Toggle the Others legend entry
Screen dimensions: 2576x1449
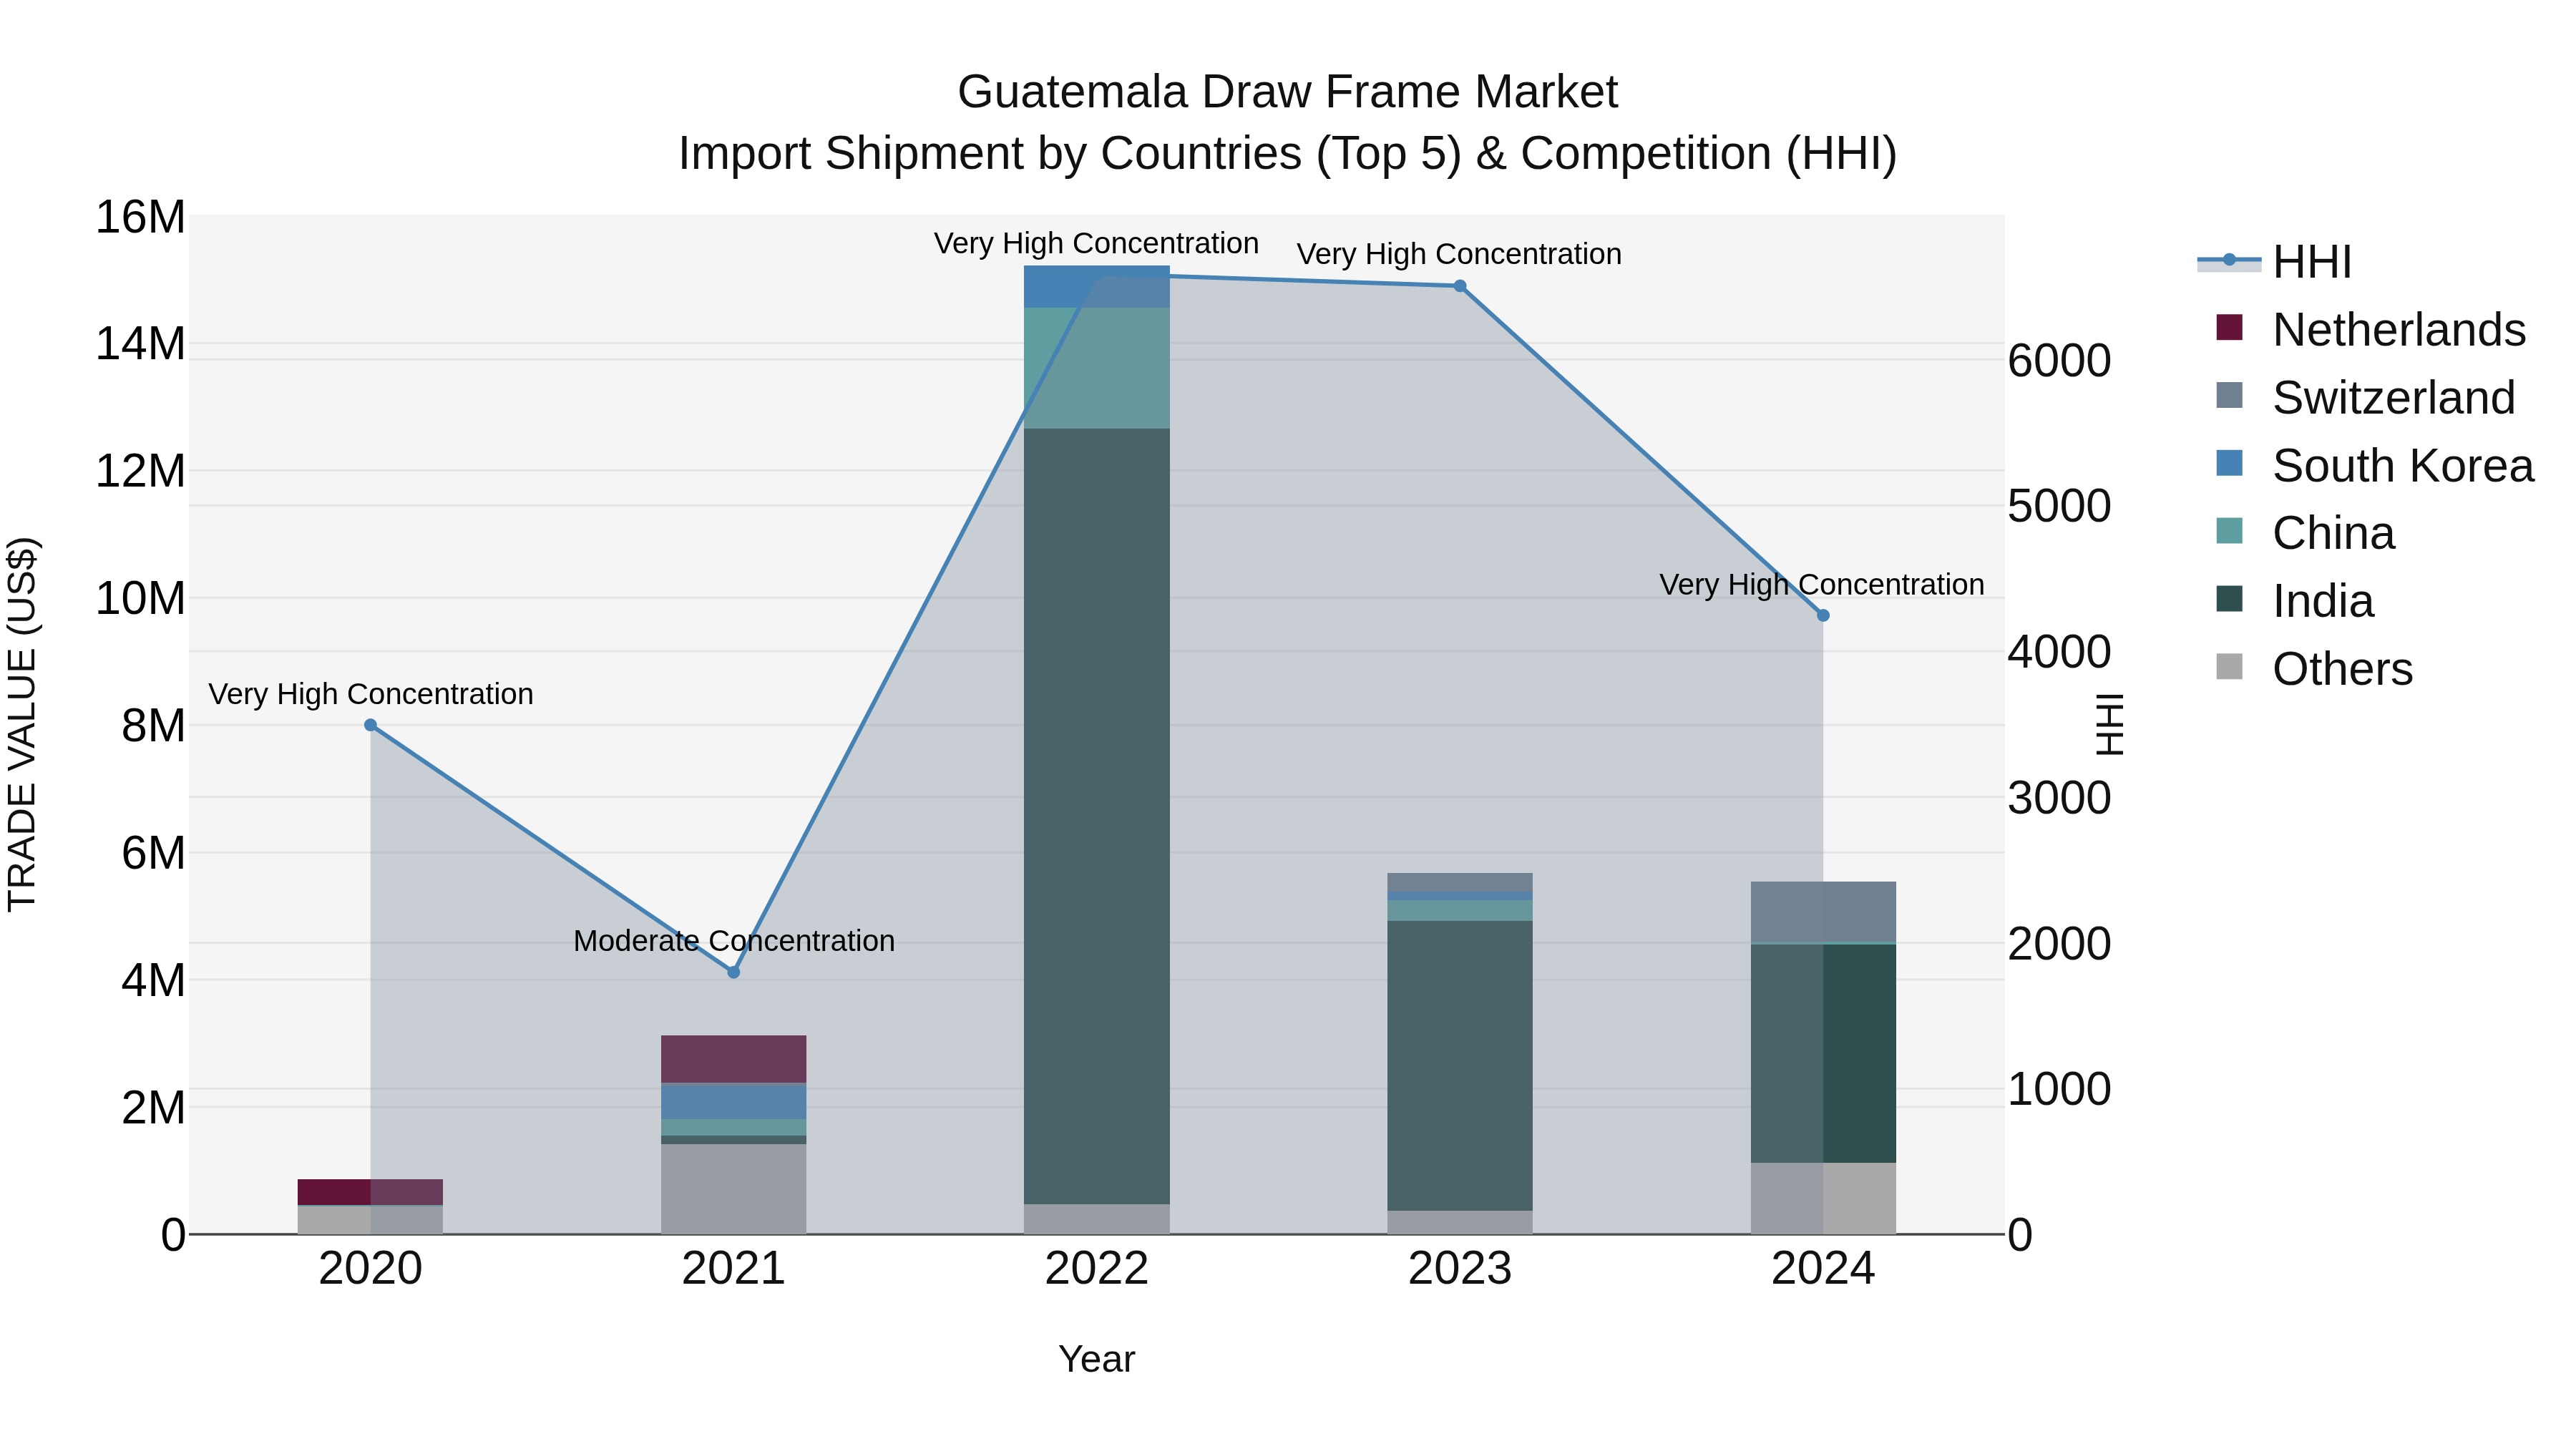[2314, 669]
